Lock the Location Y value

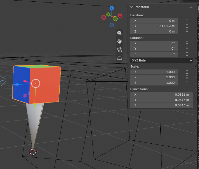[x=187, y=26]
